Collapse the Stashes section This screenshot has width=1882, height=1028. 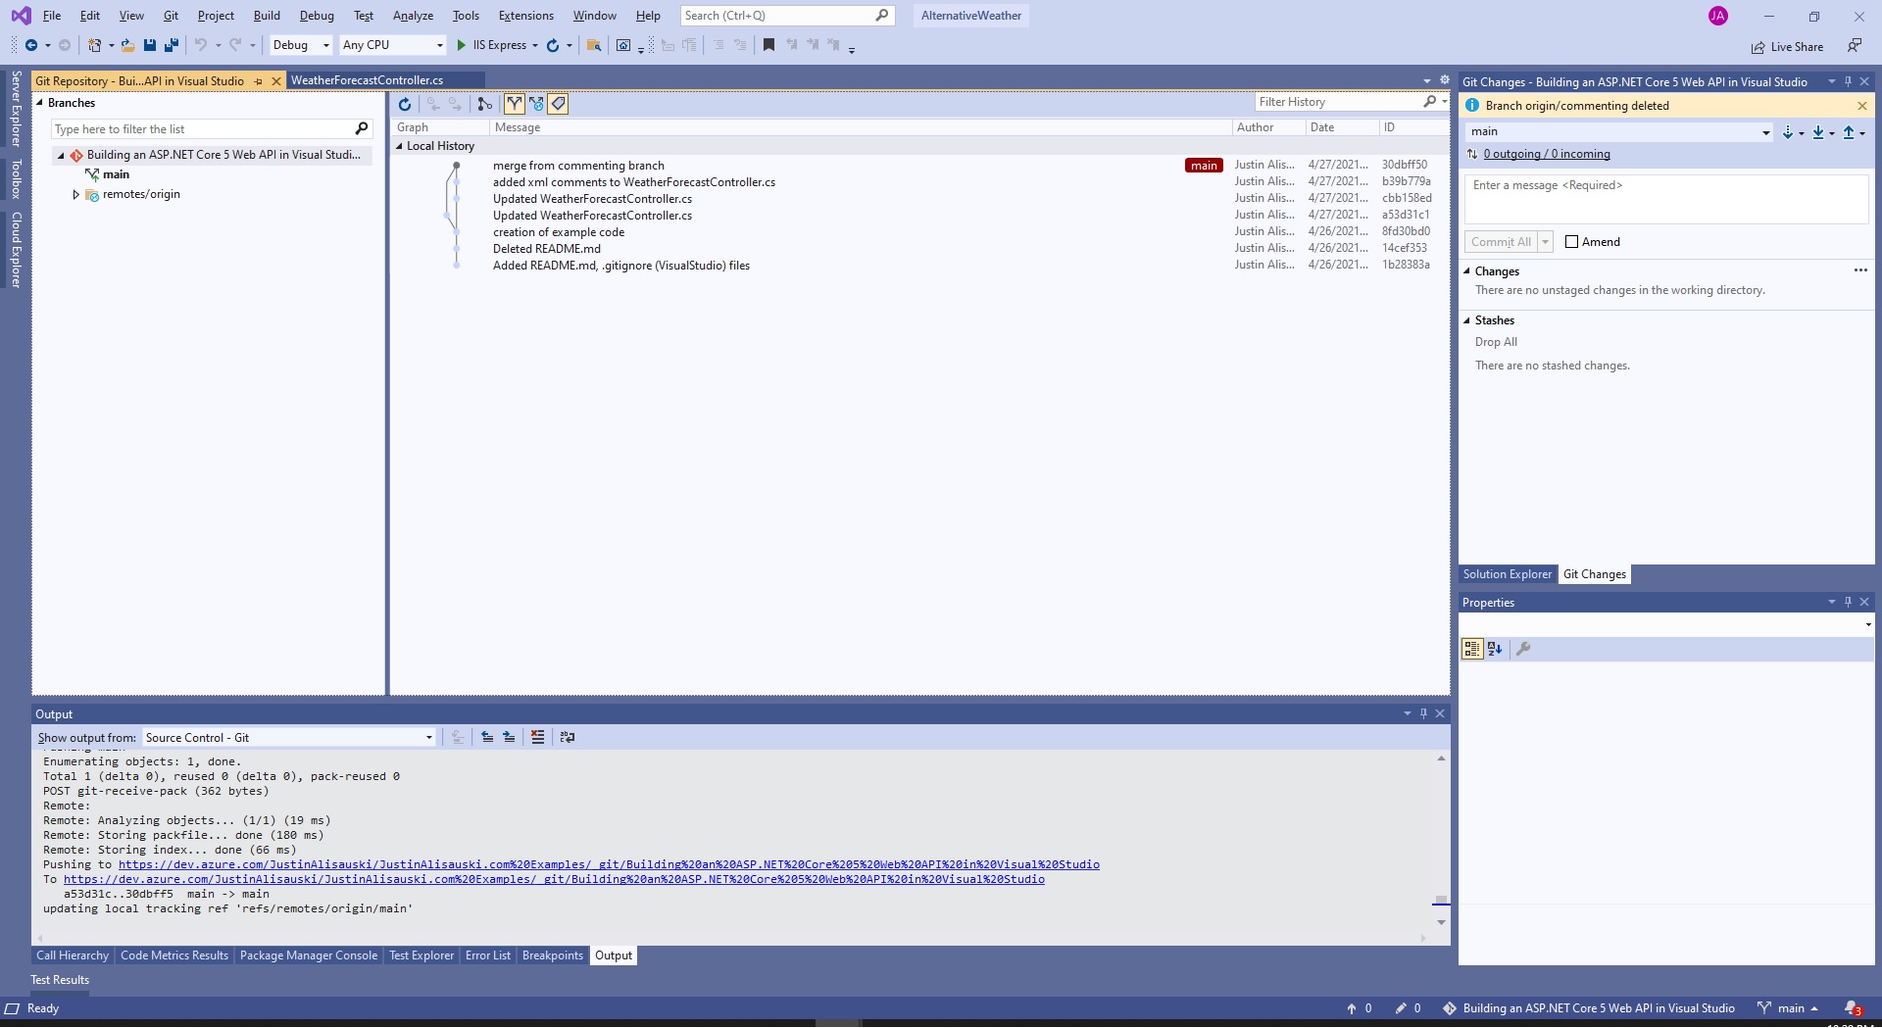tap(1467, 320)
